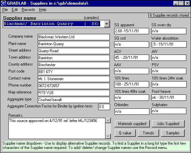Screen dimensions: 191x153
Task: Click the Remarks scrollbar up arrow
Action: pyautogui.click(x=108, y=120)
